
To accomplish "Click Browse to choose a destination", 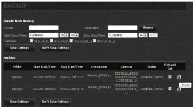I will tap(148, 28).
